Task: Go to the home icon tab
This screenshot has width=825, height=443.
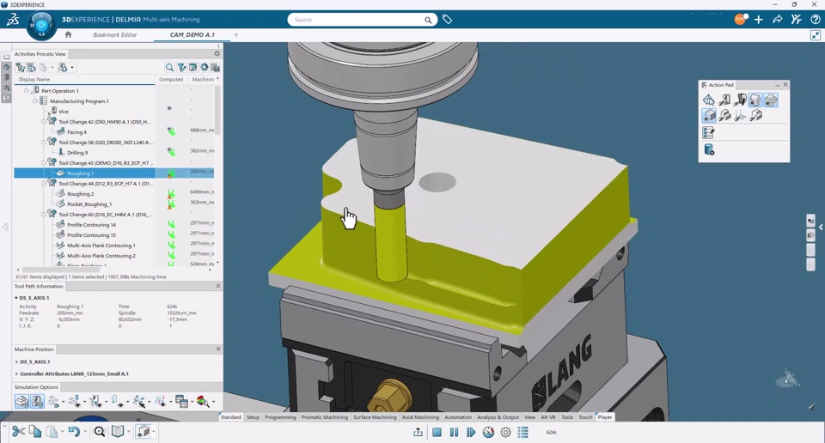Action: [68, 34]
